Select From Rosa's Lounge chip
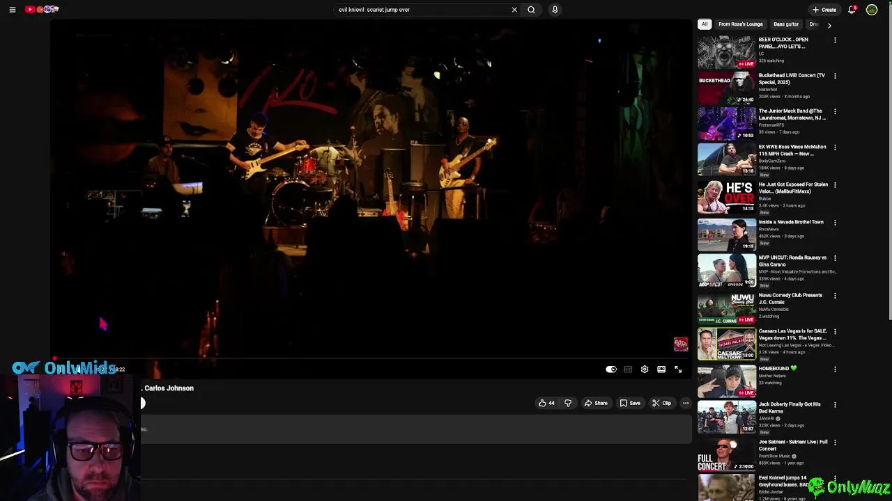892x501 pixels. tap(740, 24)
